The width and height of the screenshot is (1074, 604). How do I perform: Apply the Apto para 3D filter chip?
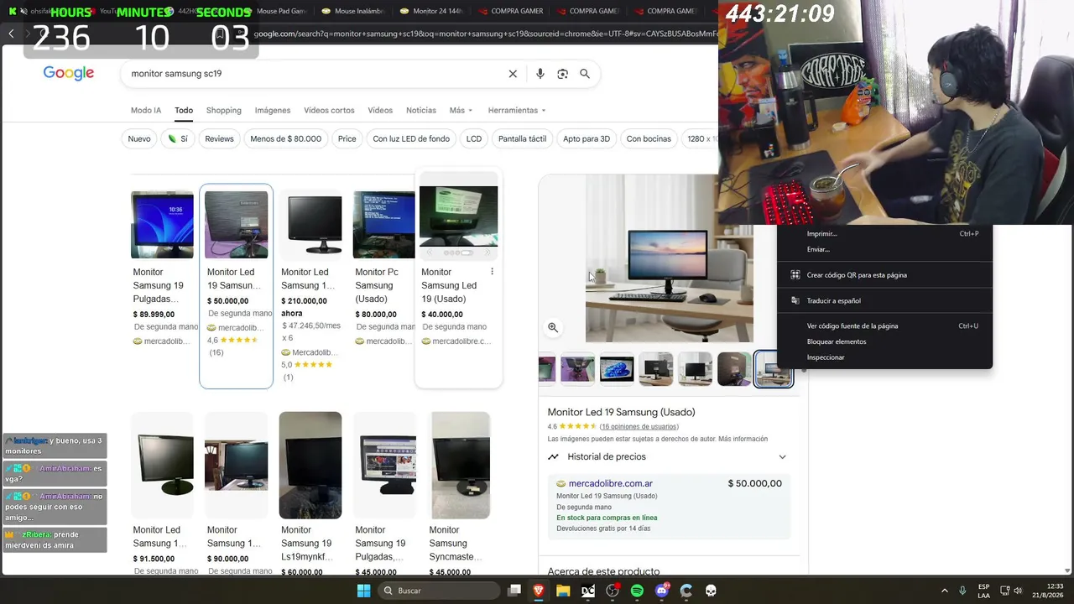(587, 139)
